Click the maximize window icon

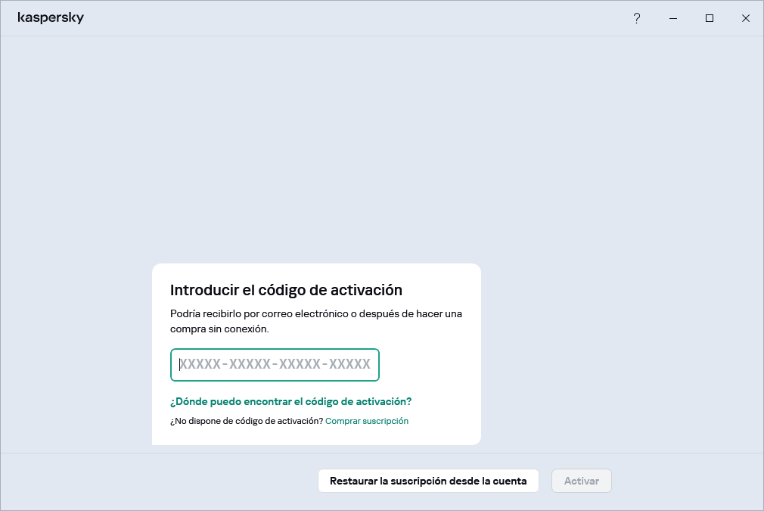coord(710,18)
